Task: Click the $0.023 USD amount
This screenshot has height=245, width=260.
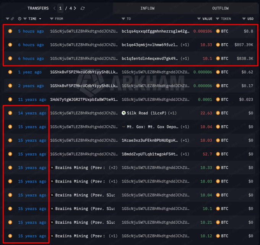Action: click(x=246, y=99)
